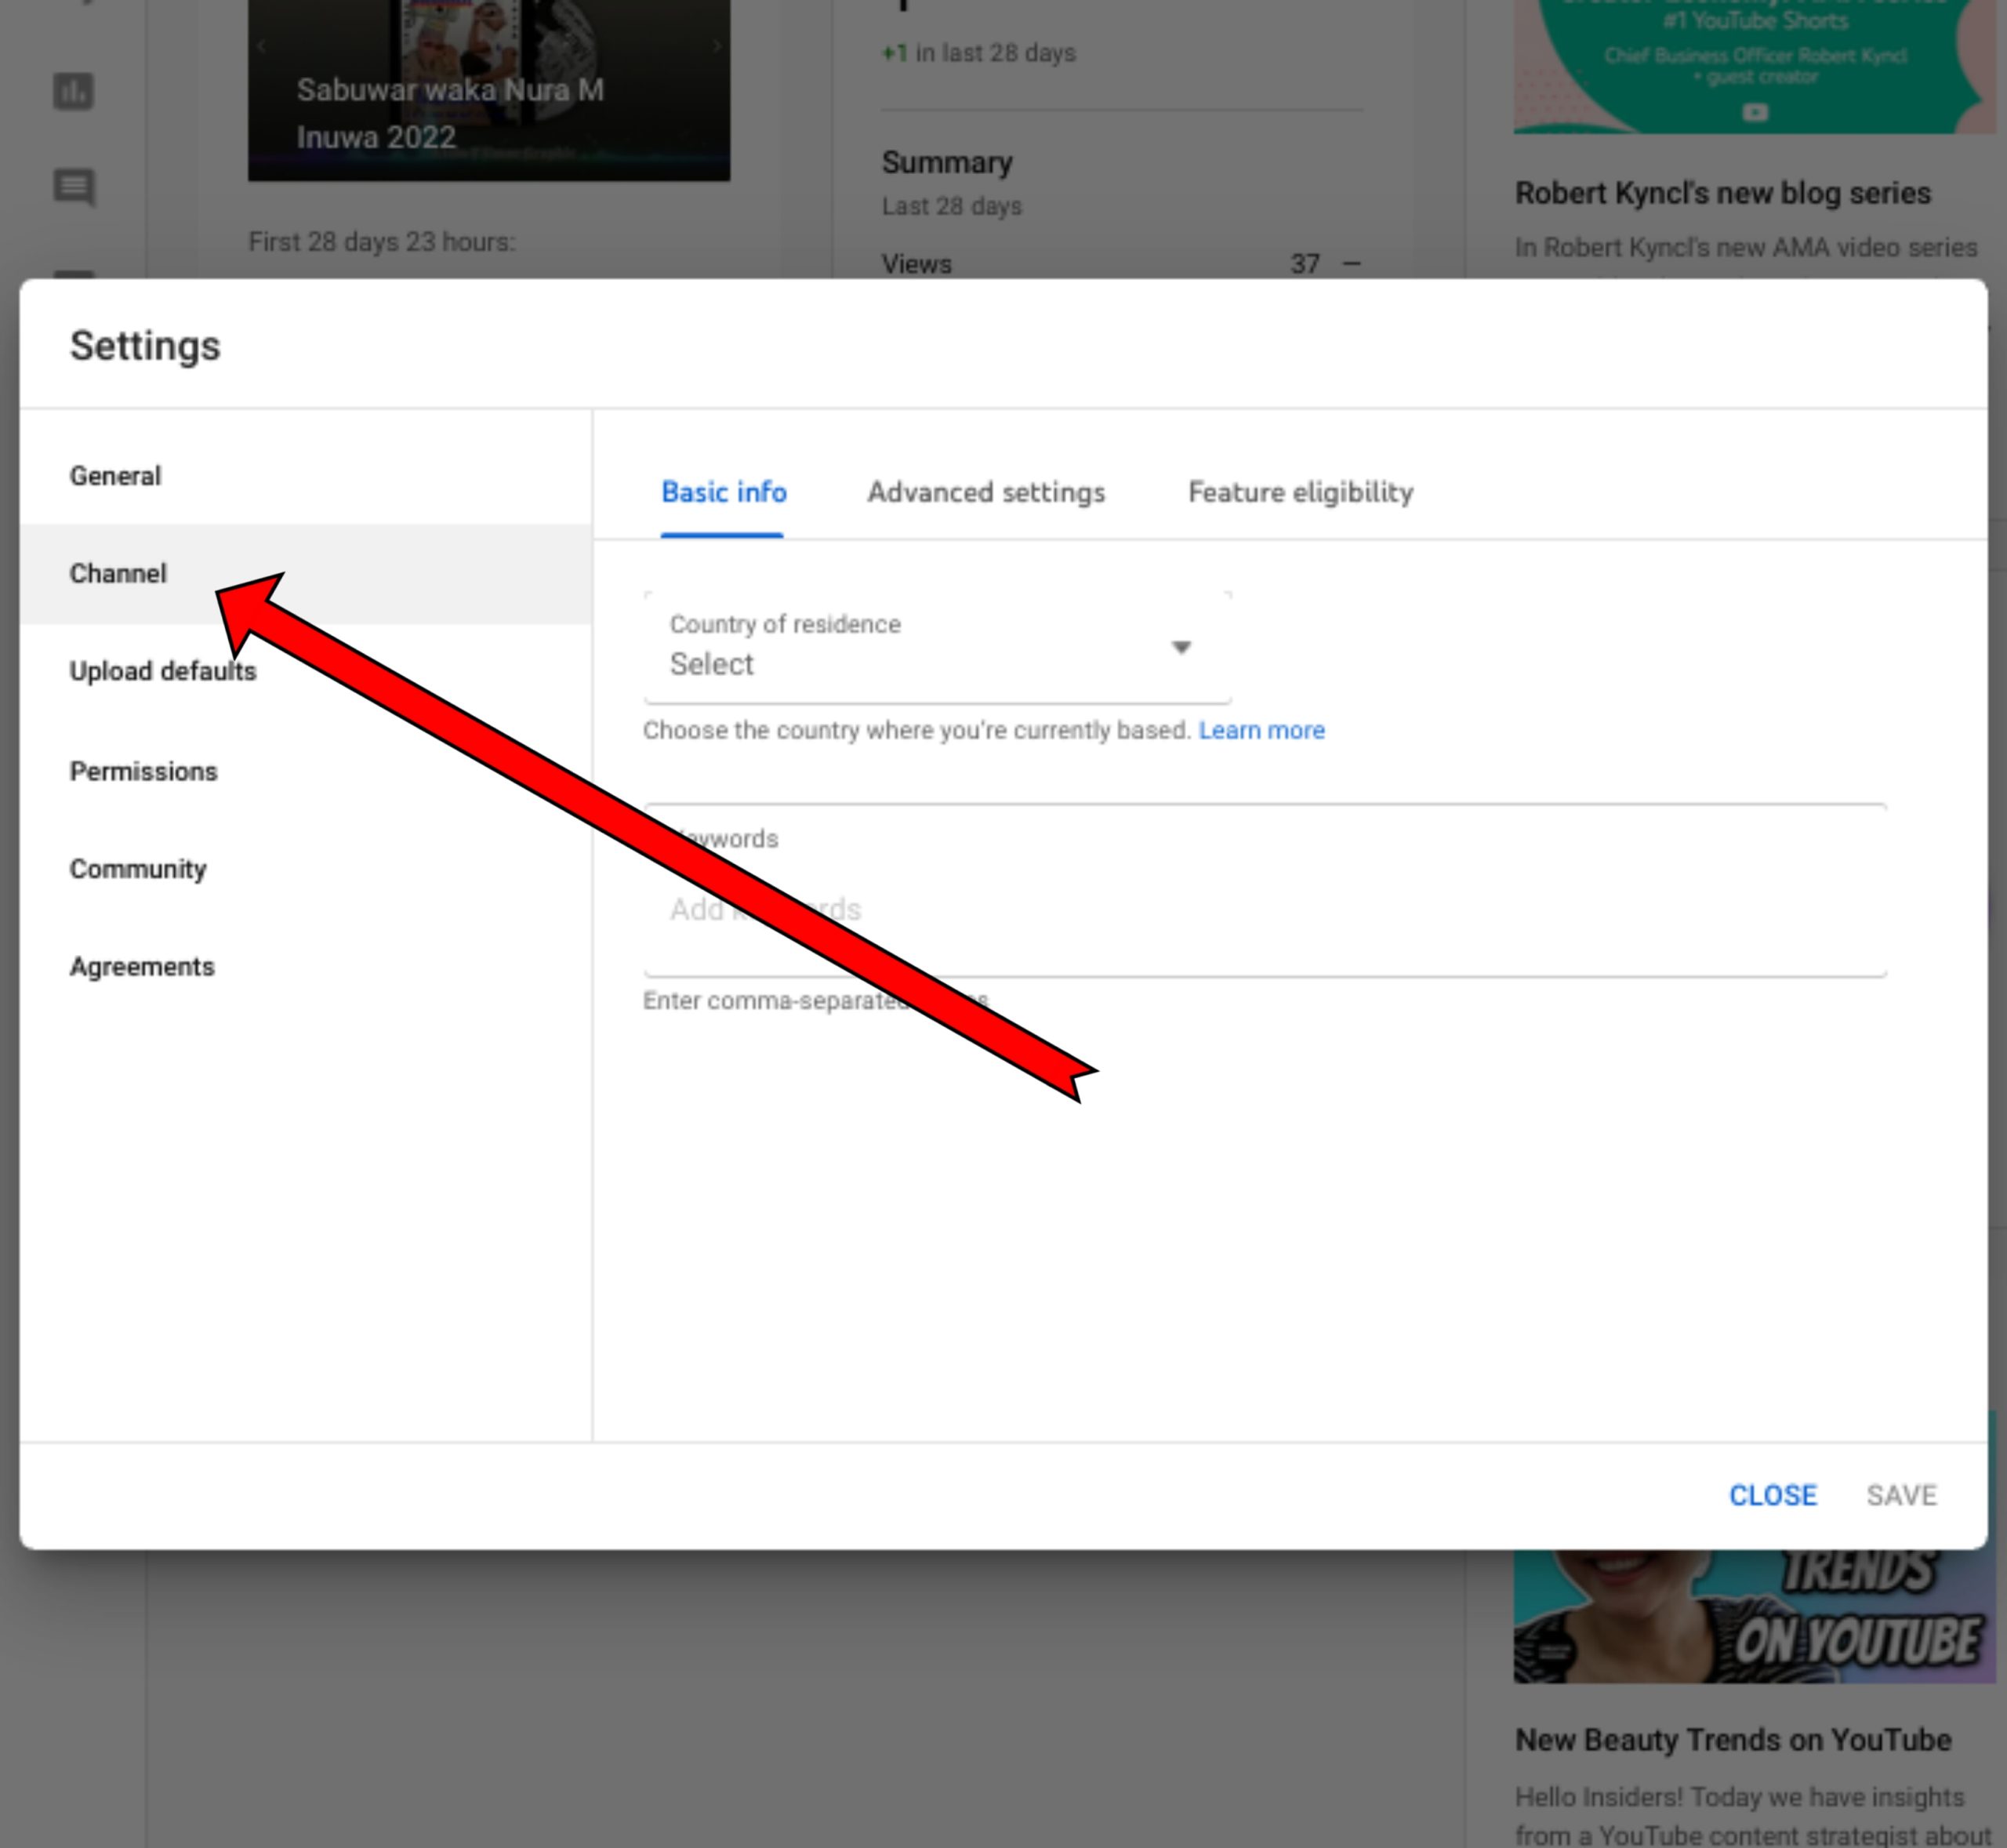The image size is (2007, 1848).
Task: Click the Comments sidebar icon
Action: click(x=73, y=186)
